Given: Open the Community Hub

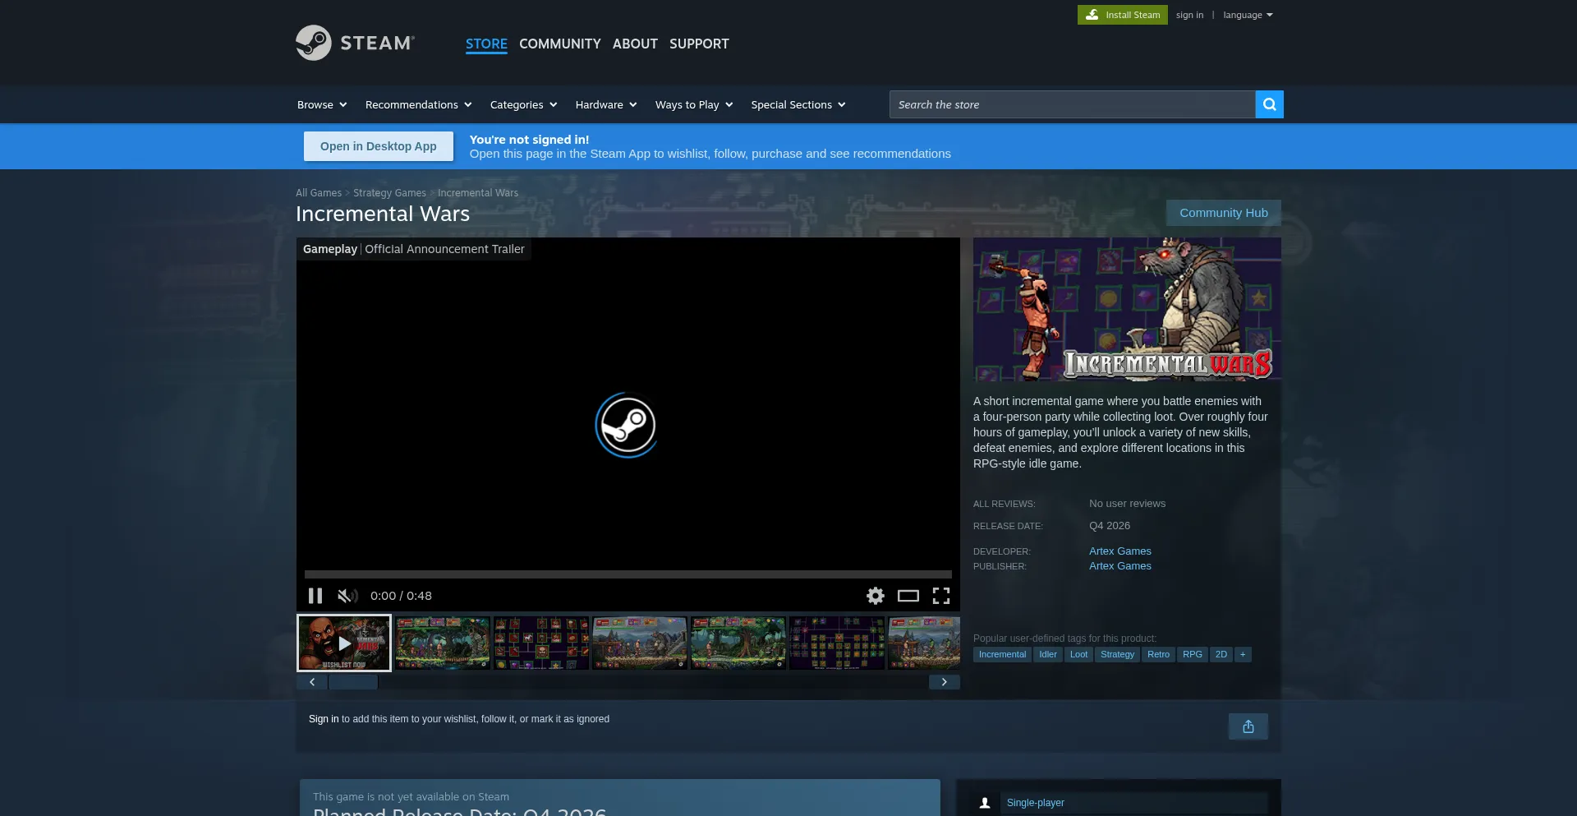Looking at the screenshot, I should (x=1224, y=213).
